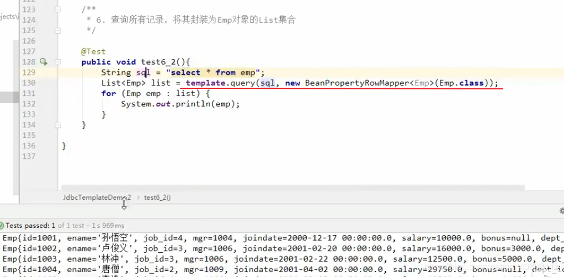Open the test console settings gear
This screenshot has height=277, width=564.
[562, 211]
